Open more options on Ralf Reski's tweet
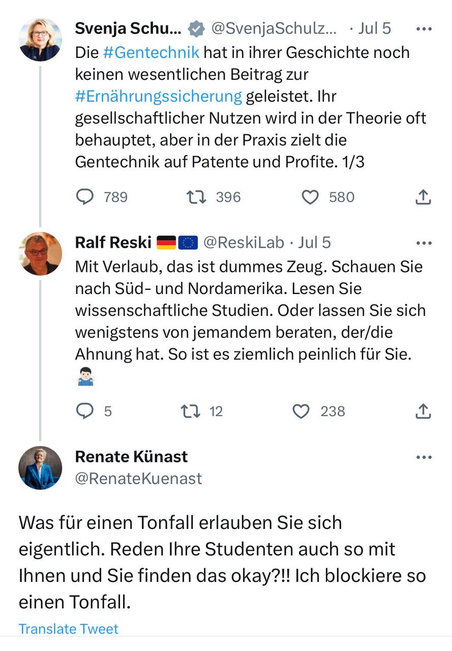 click(424, 243)
